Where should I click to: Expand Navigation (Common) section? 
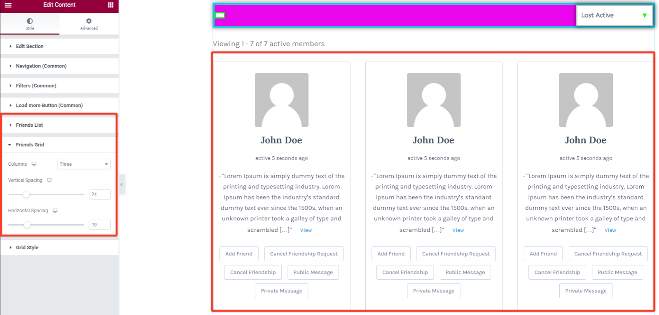59,66
